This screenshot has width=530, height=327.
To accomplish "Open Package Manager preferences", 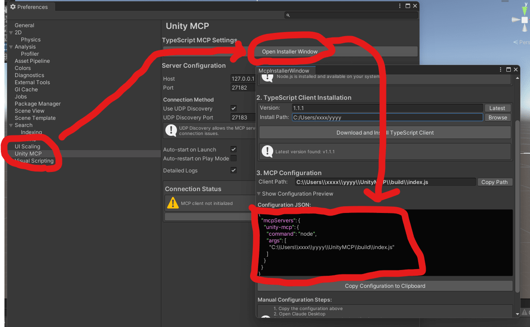I will click(x=37, y=103).
